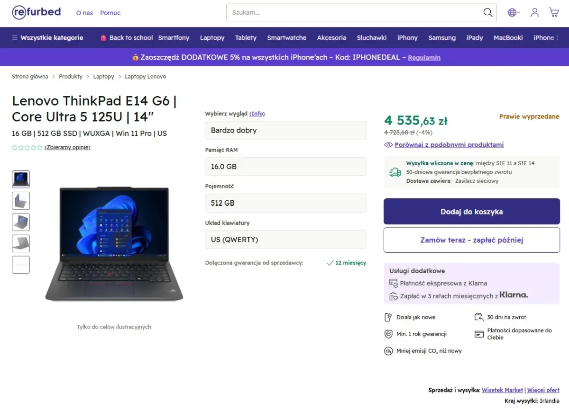Open the Wisetek Market seller link
The height and width of the screenshot is (409, 569).
point(502,390)
